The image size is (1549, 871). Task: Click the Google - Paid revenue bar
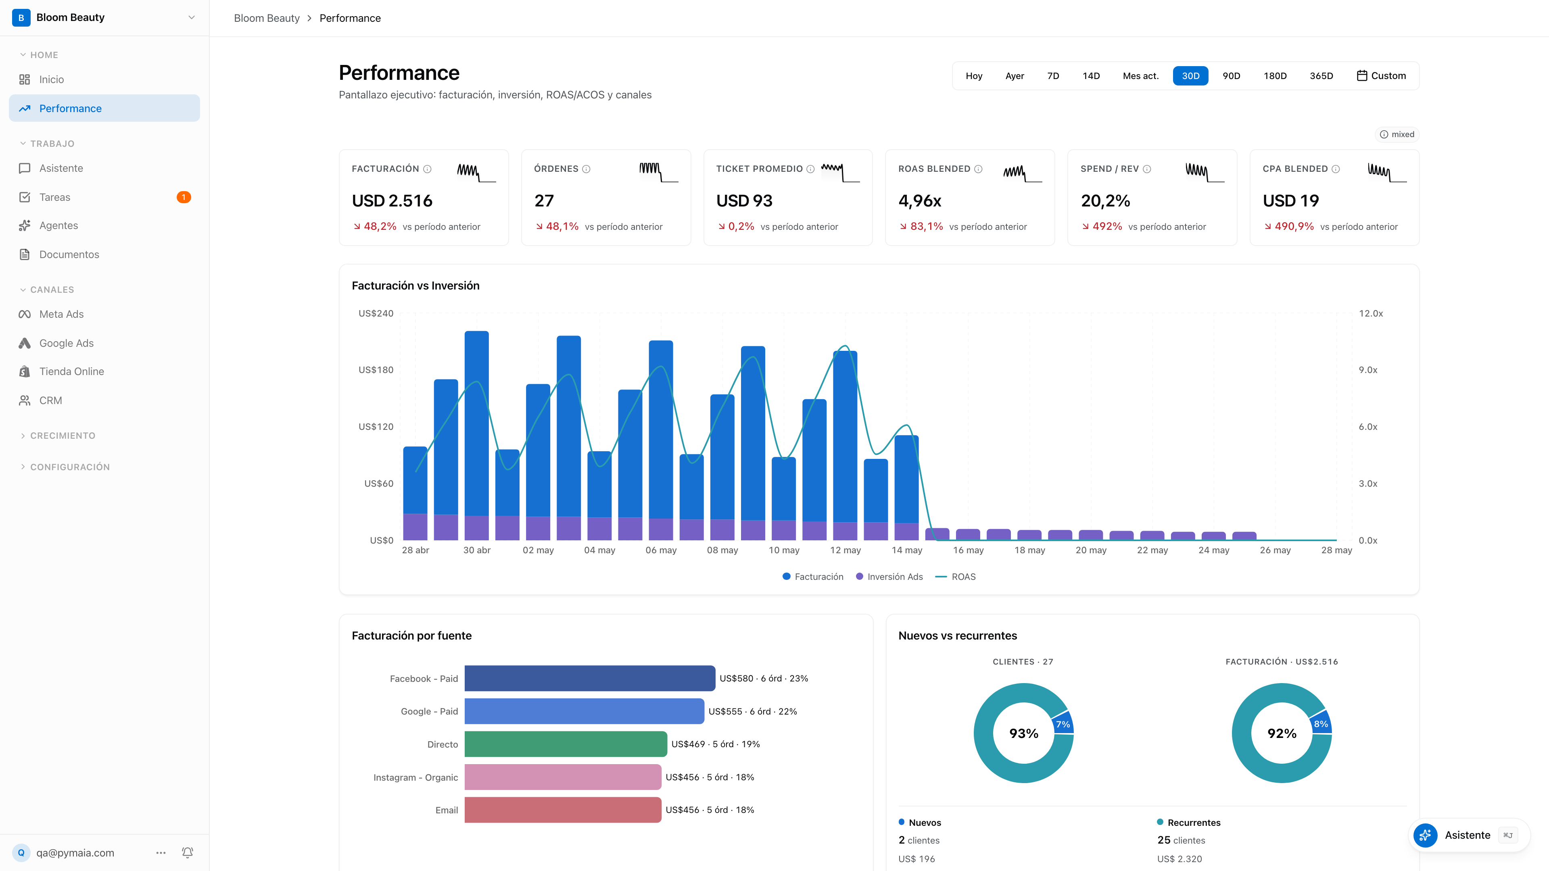(585, 711)
